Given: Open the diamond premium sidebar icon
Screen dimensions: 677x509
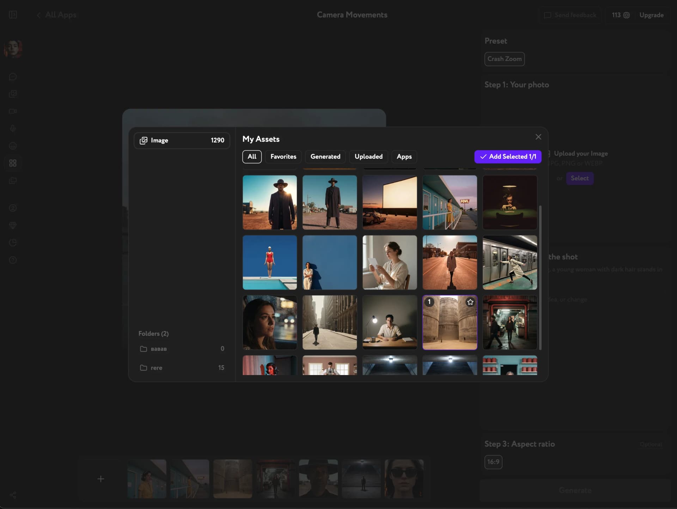Looking at the screenshot, I should point(13,225).
